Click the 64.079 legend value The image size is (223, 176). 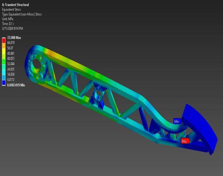(x=11, y=43)
